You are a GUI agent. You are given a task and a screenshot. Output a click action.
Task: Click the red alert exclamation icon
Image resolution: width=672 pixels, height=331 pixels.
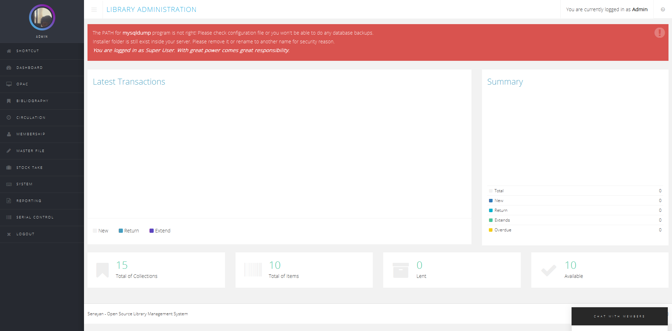click(659, 33)
